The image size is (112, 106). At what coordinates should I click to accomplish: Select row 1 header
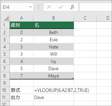pos(5,25)
